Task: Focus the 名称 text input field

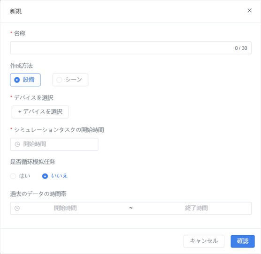Action: (130, 48)
